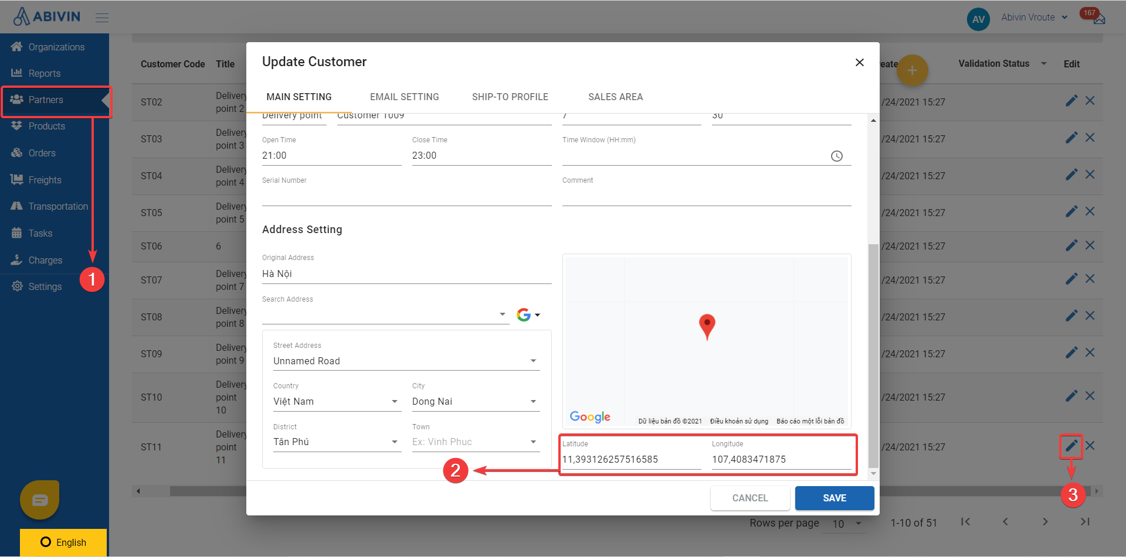
Task: Go to the previous page arrow
Action: tap(1005, 521)
